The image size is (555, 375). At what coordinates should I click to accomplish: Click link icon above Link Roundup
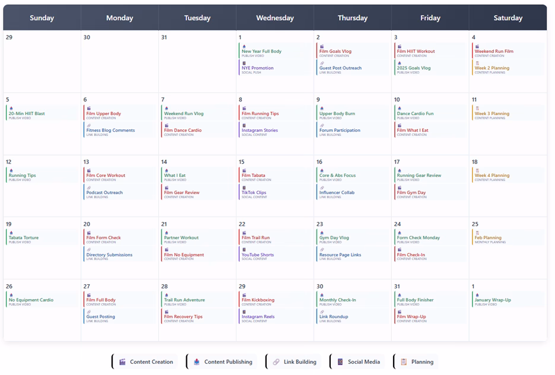322,312
